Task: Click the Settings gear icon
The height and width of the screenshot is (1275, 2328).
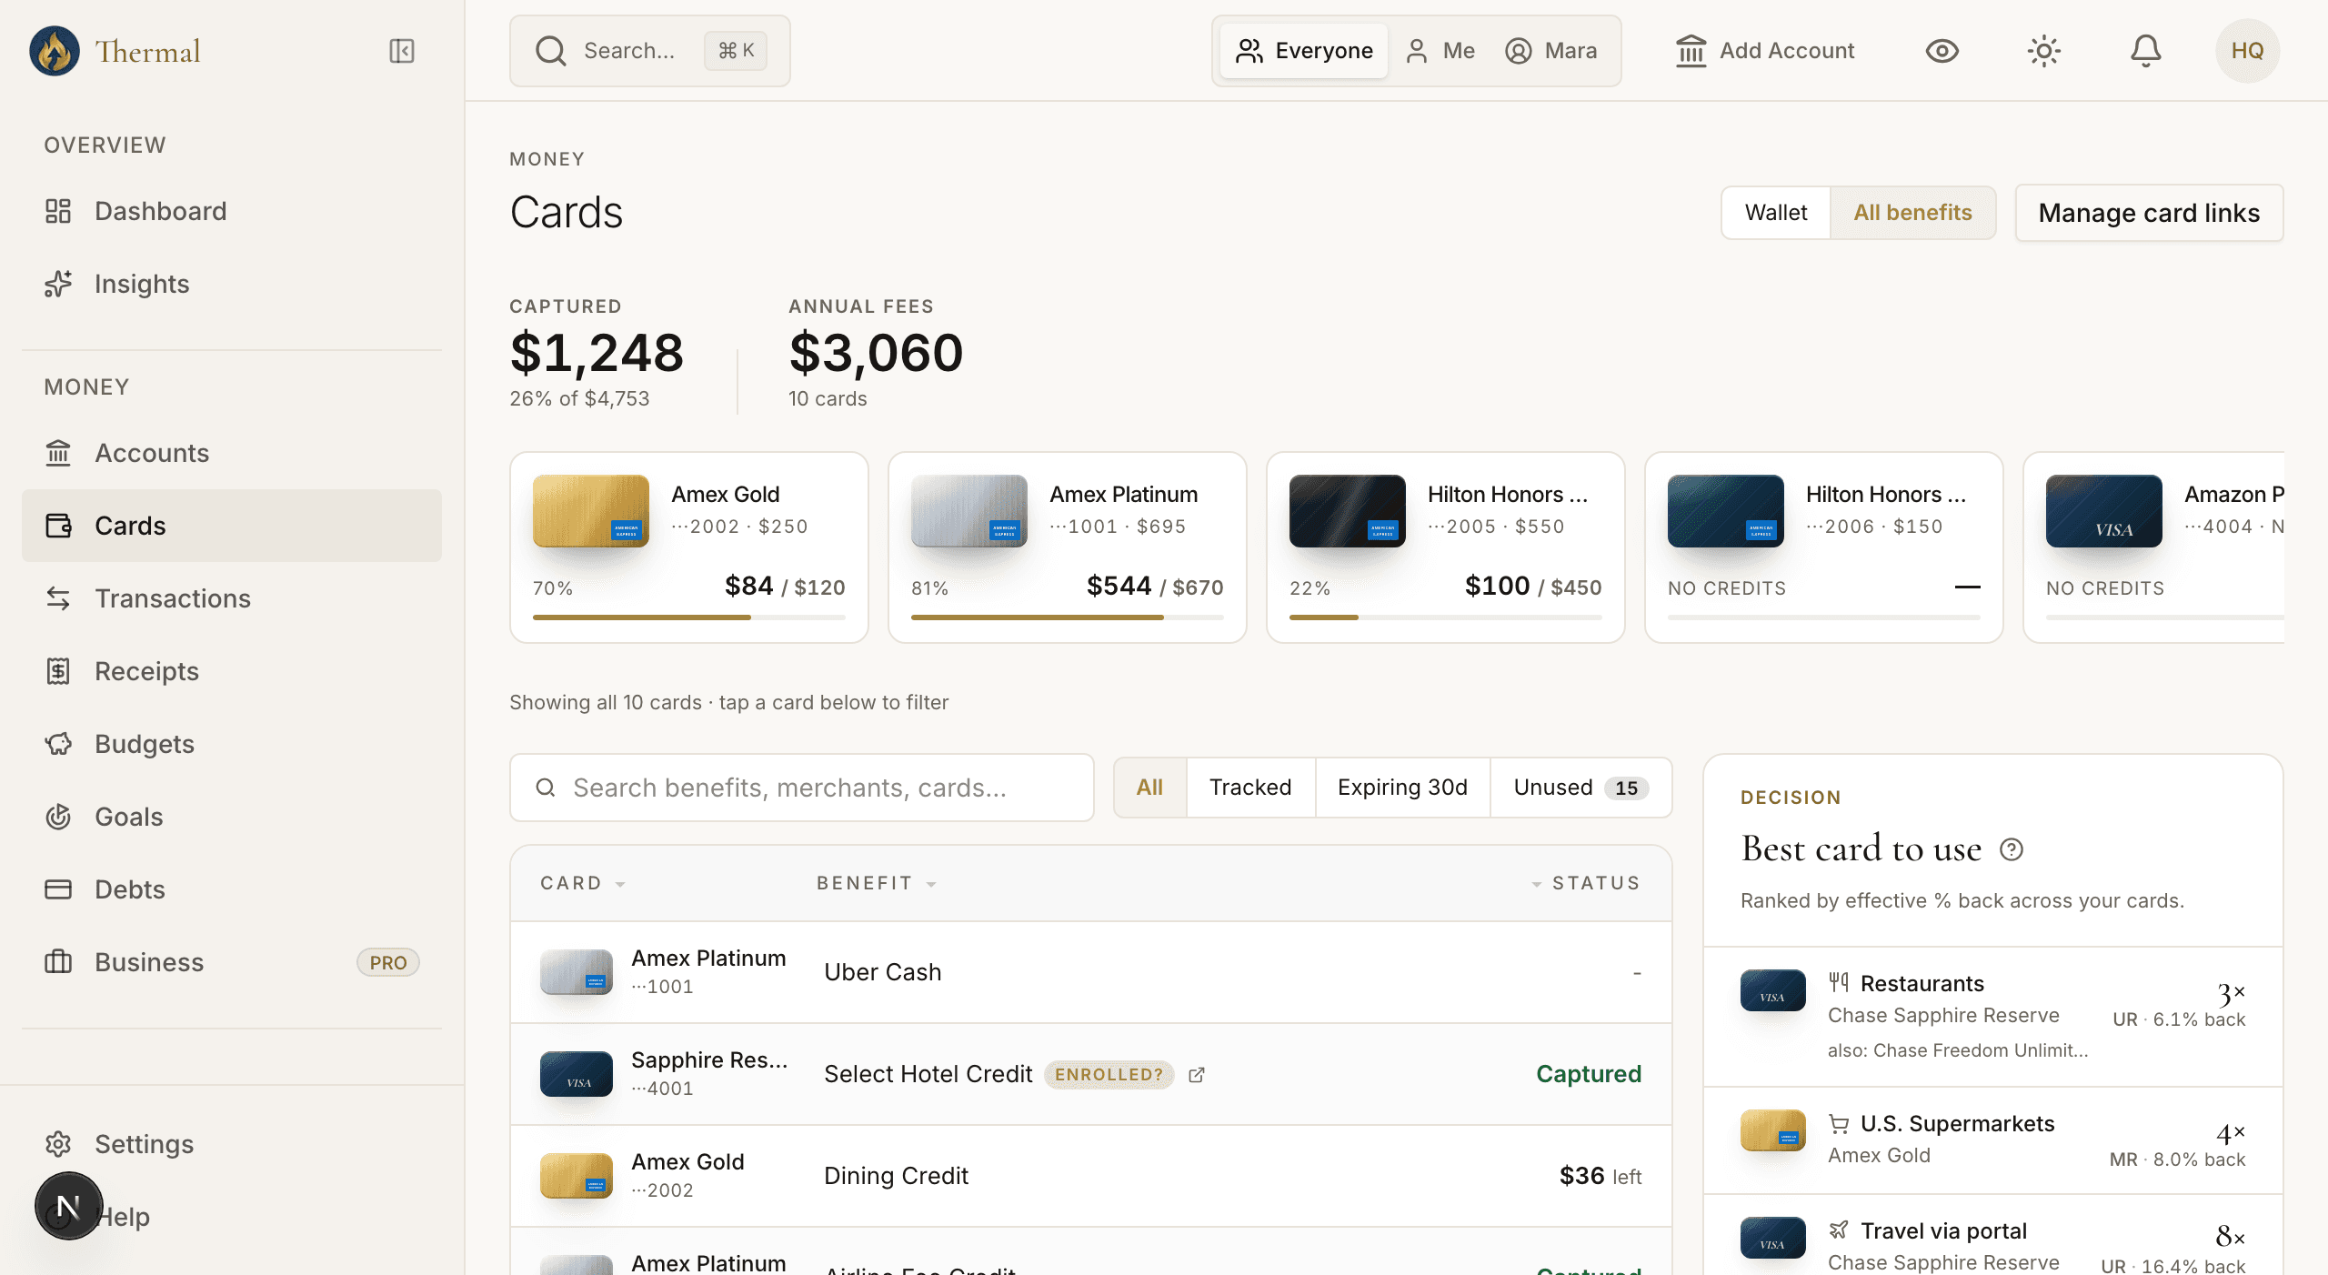Action: pyautogui.click(x=58, y=1144)
